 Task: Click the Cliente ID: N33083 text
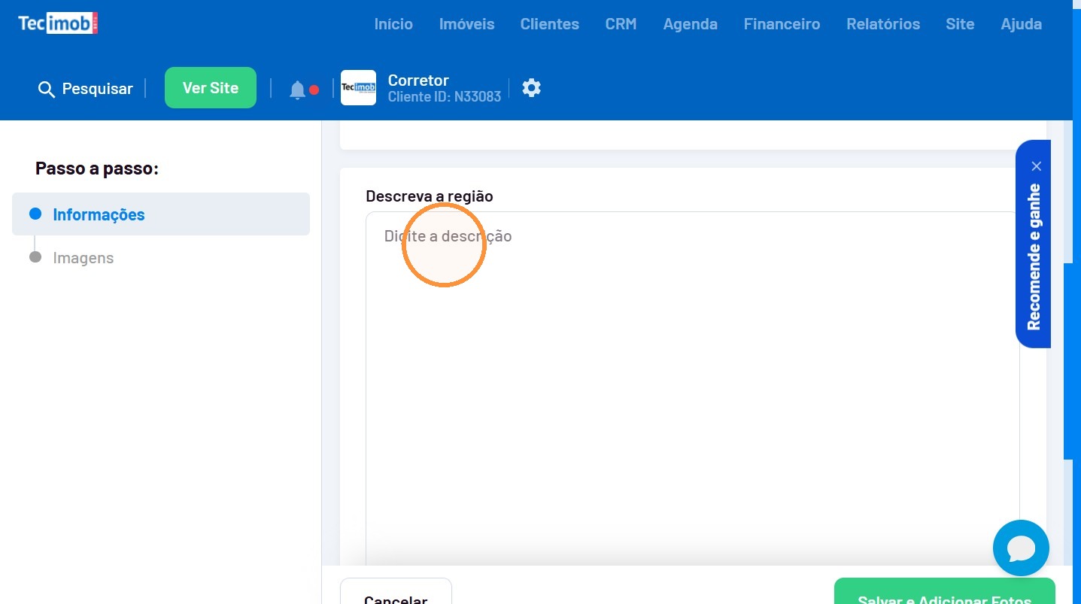point(445,97)
